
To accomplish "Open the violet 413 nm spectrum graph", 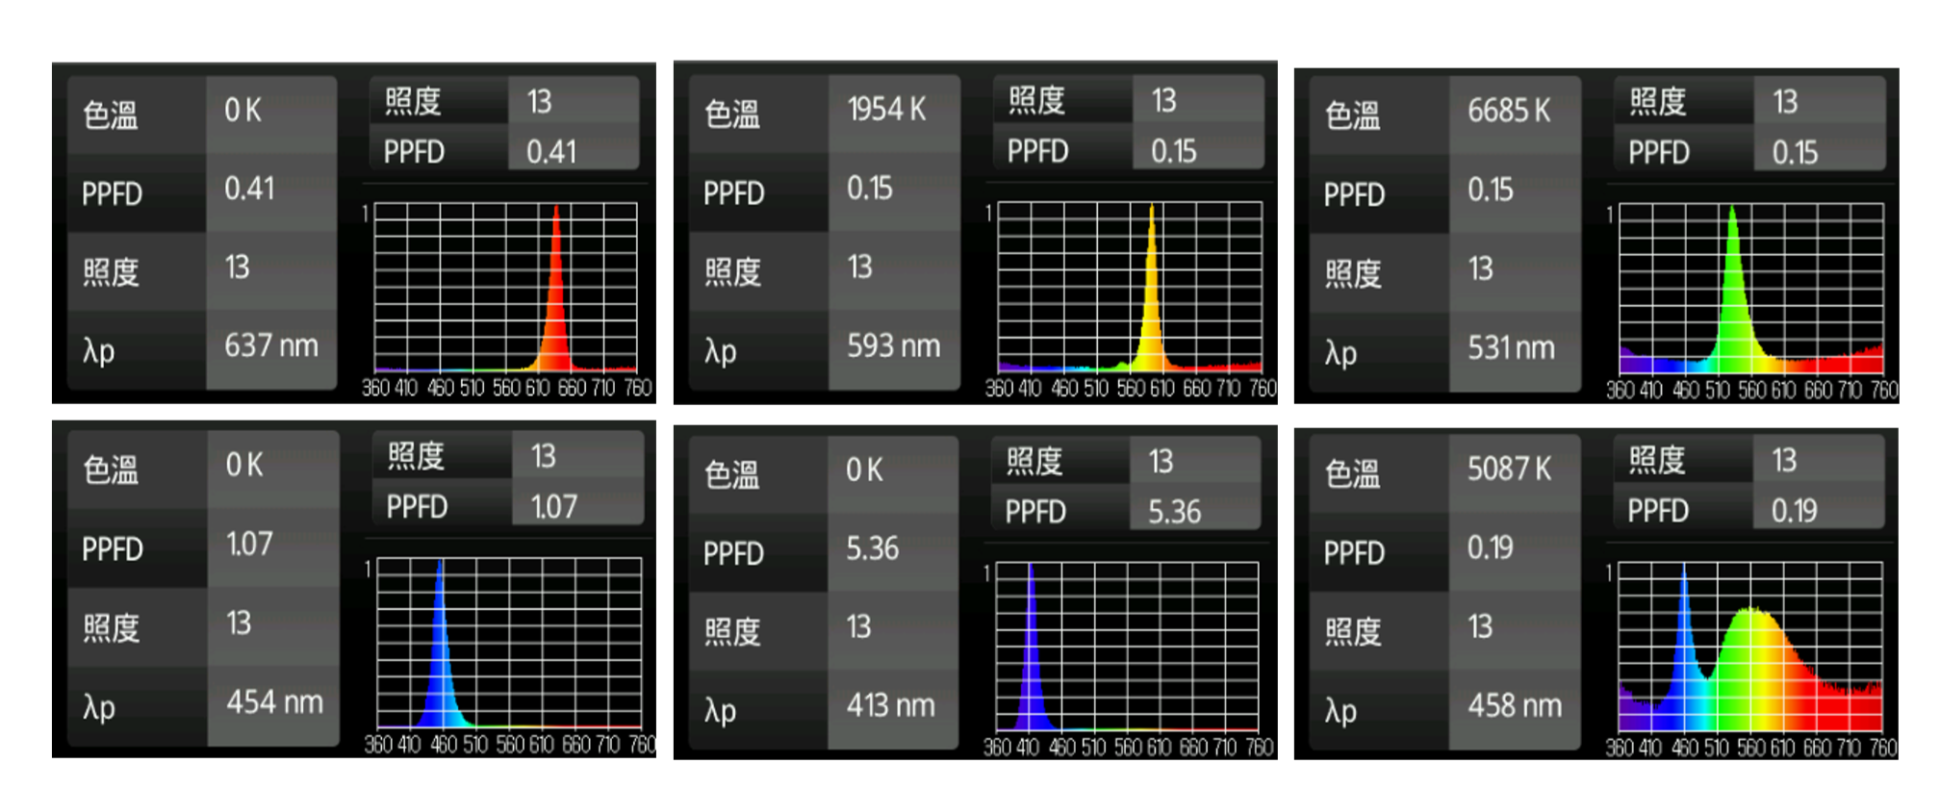I will pos(1127,648).
